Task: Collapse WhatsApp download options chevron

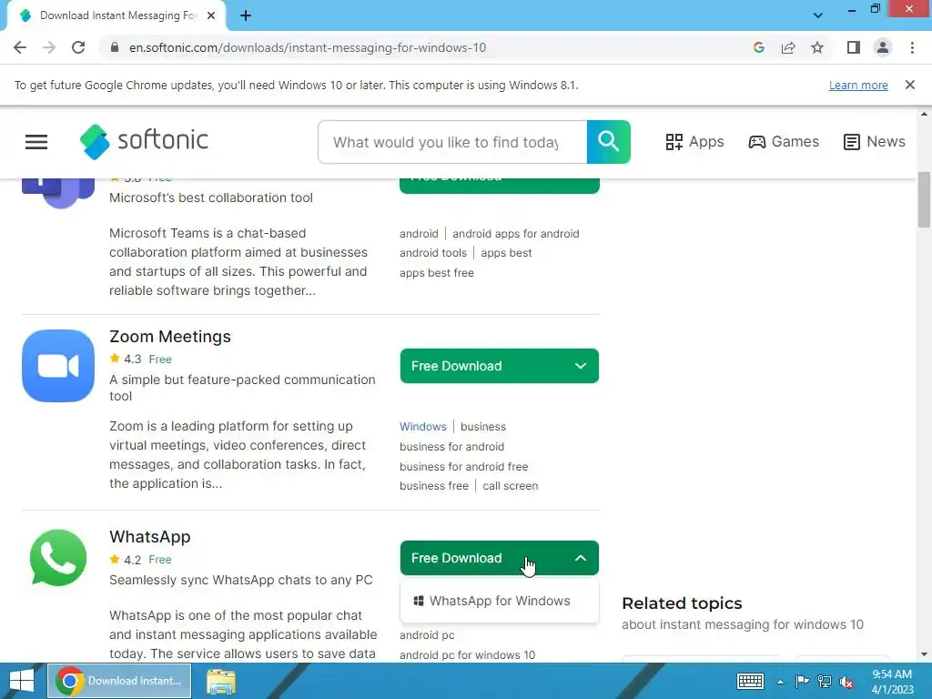Action: pos(581,558)
